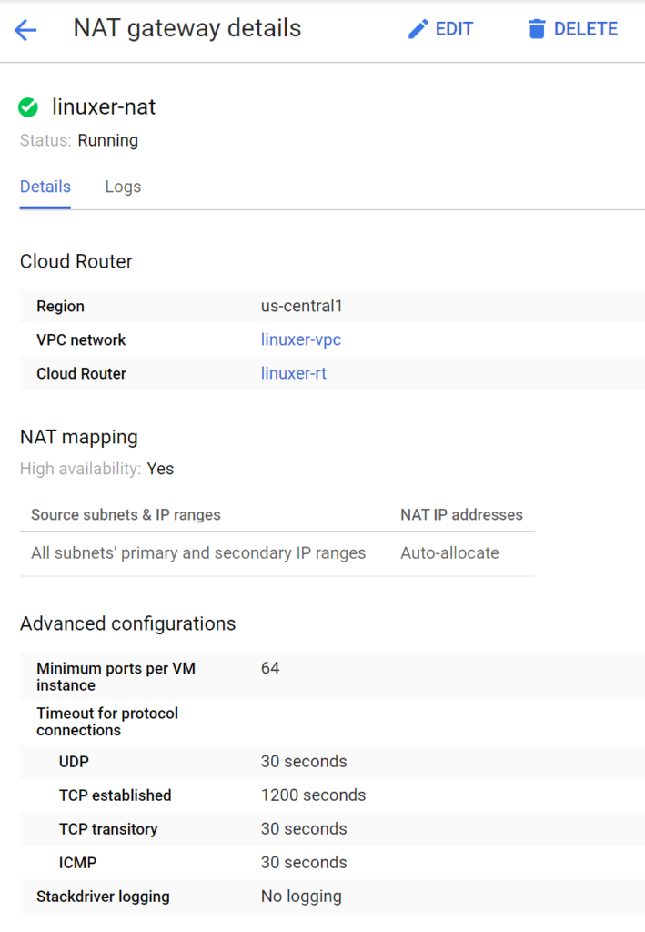Click the Stackdriver logging No logging value
This screenshot has height=932, width=645.
[x=301, y=896]
